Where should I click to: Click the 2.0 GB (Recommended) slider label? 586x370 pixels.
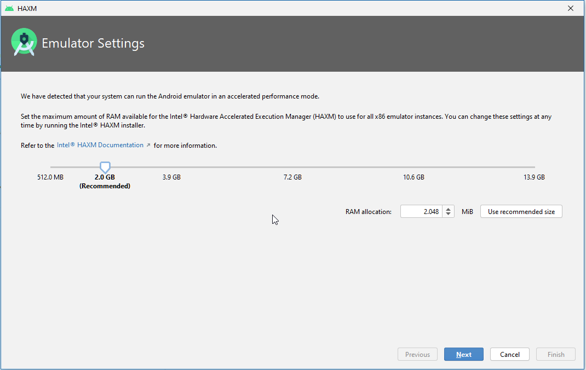coord(105,181)
